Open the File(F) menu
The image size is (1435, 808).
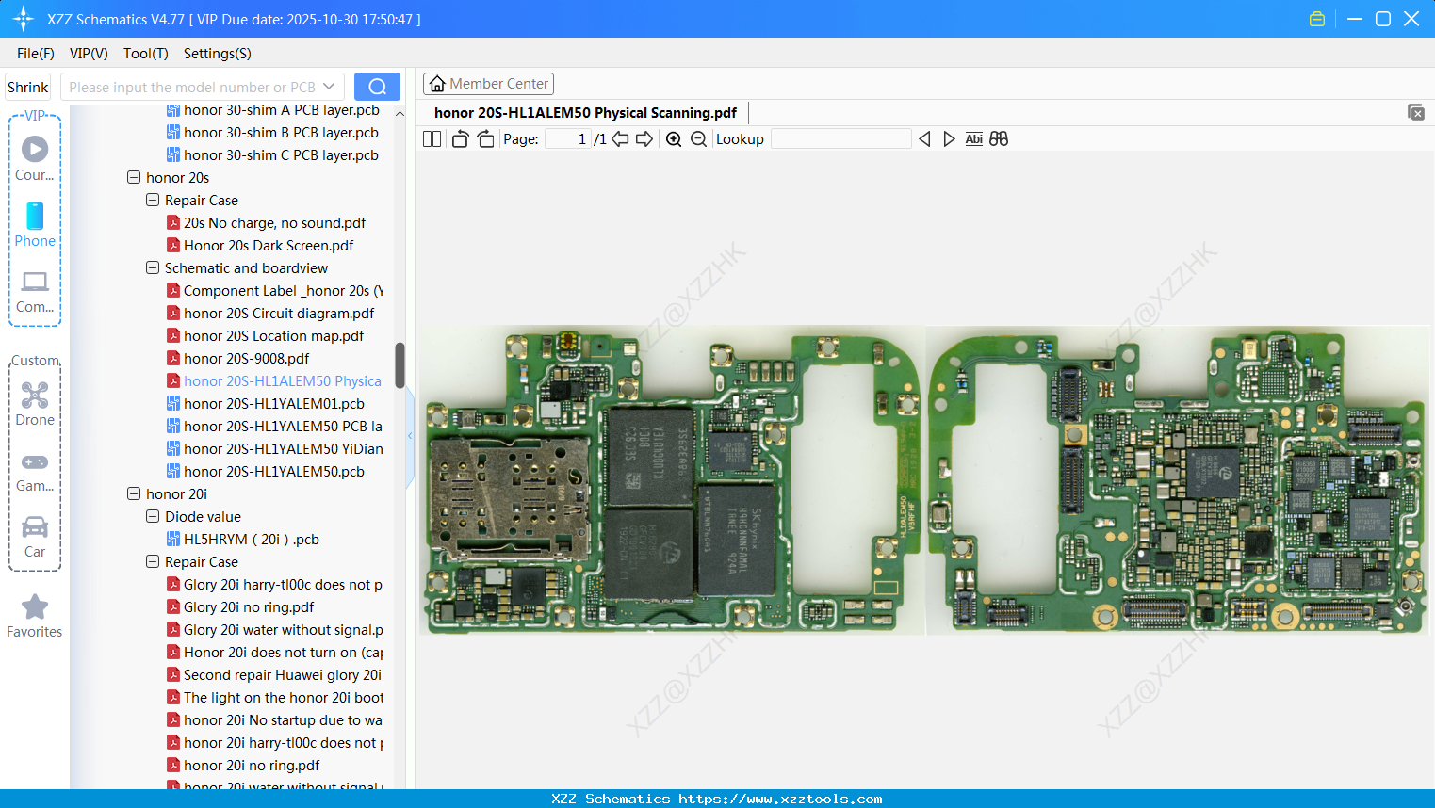point(36,54)
